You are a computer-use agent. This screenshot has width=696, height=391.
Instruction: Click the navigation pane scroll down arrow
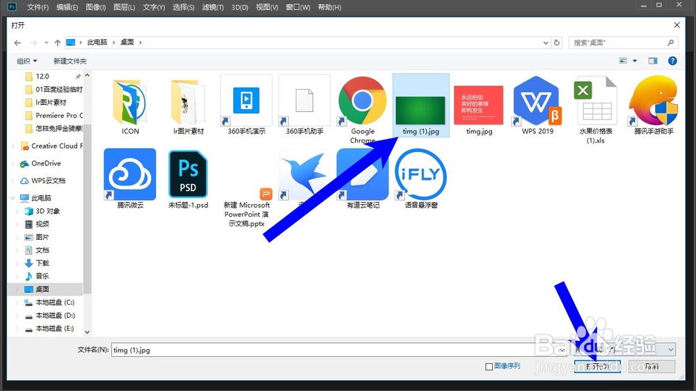[x=87, y=332]
